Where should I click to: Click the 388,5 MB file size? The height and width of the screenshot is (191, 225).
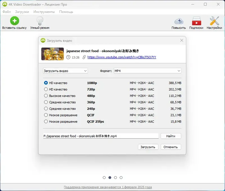(175, 83)
